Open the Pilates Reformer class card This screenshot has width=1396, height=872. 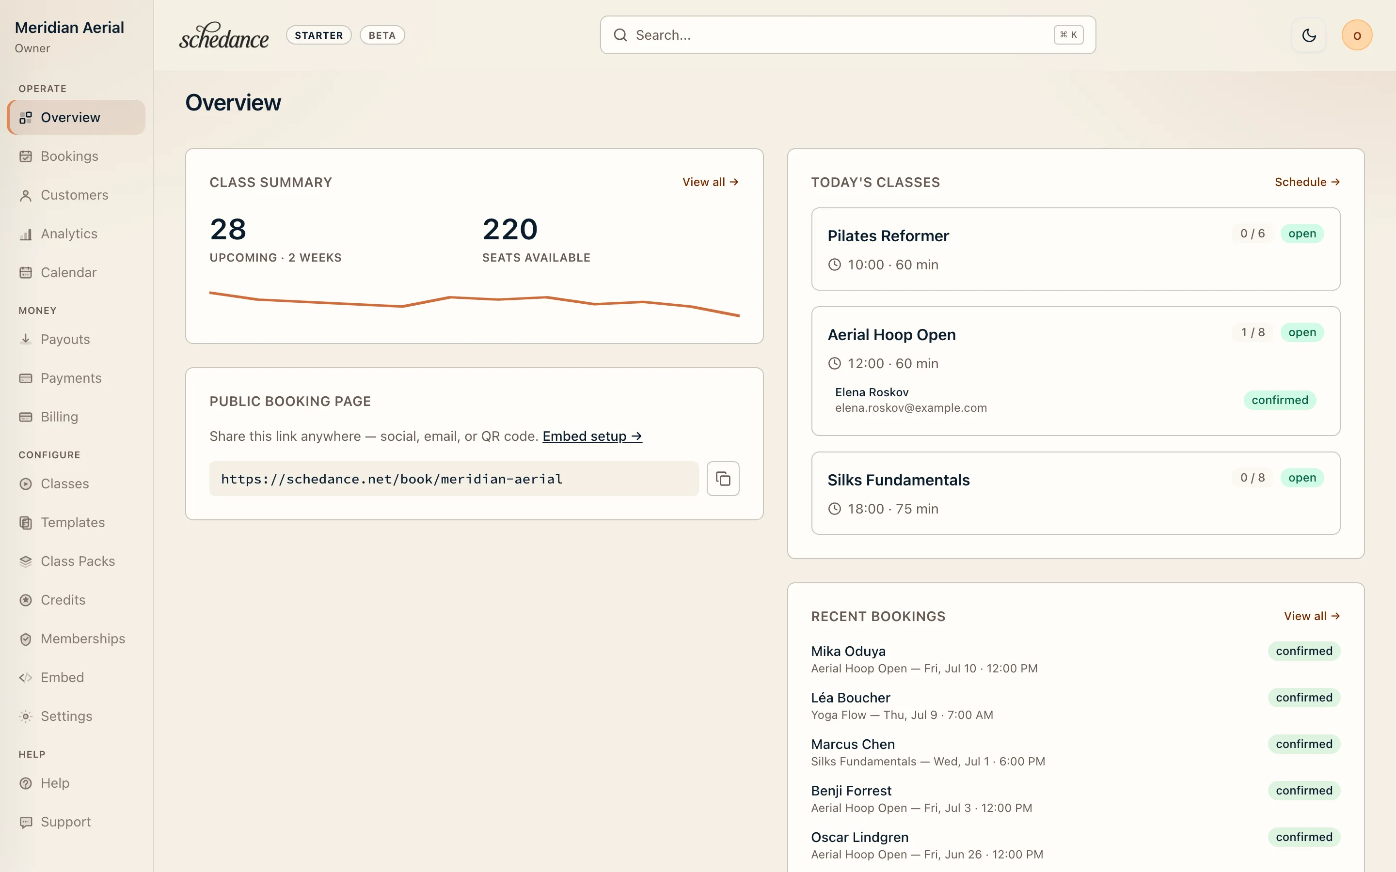(x=1075, y=249)
